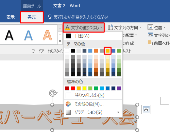Viewport: 170px width, 134px height.
Task: Pick green theme color swatch
Action: tap(119, 51)
